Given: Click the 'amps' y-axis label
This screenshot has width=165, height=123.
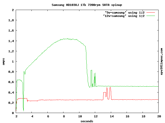Looking at the screenshot, I should (x=3, y=61).
